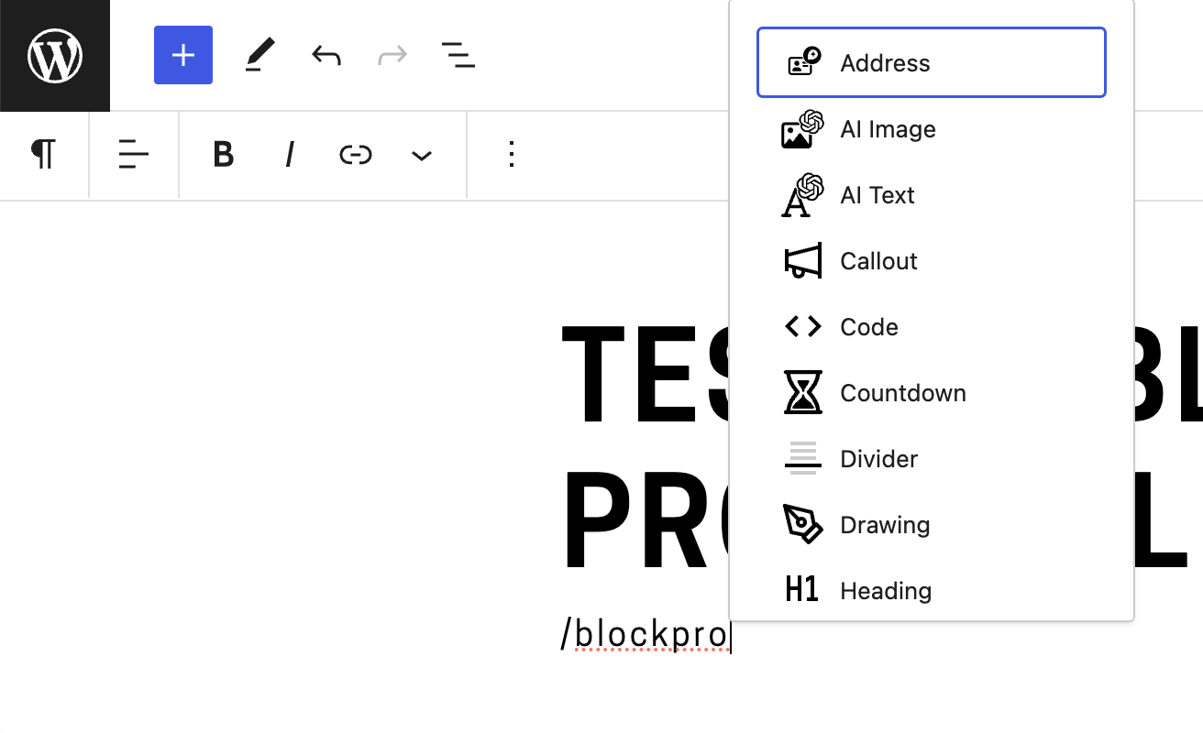Open the block inserter plus button

click(183, 56)
